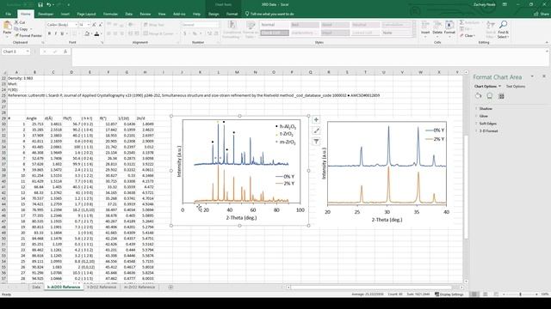
Task: Click the Increase Font Size icon
Action: coord(94,25)
